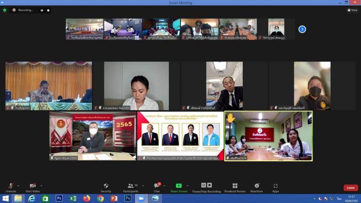Open the Security shield options

(x=106, y=187)
